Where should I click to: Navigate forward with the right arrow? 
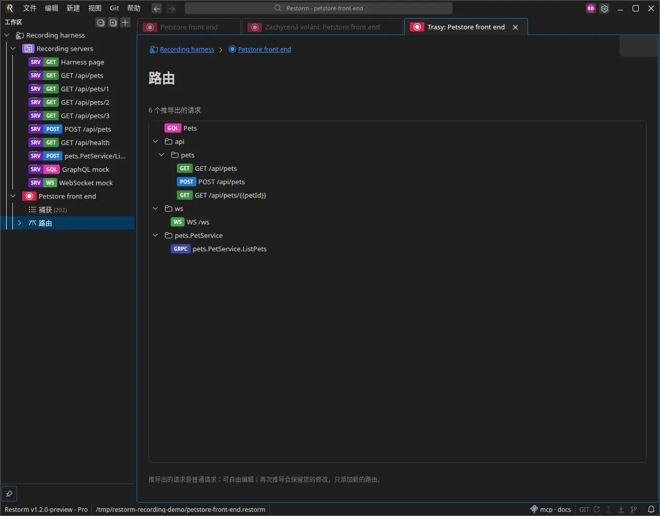pyautogui.click(x=171, y=8)
